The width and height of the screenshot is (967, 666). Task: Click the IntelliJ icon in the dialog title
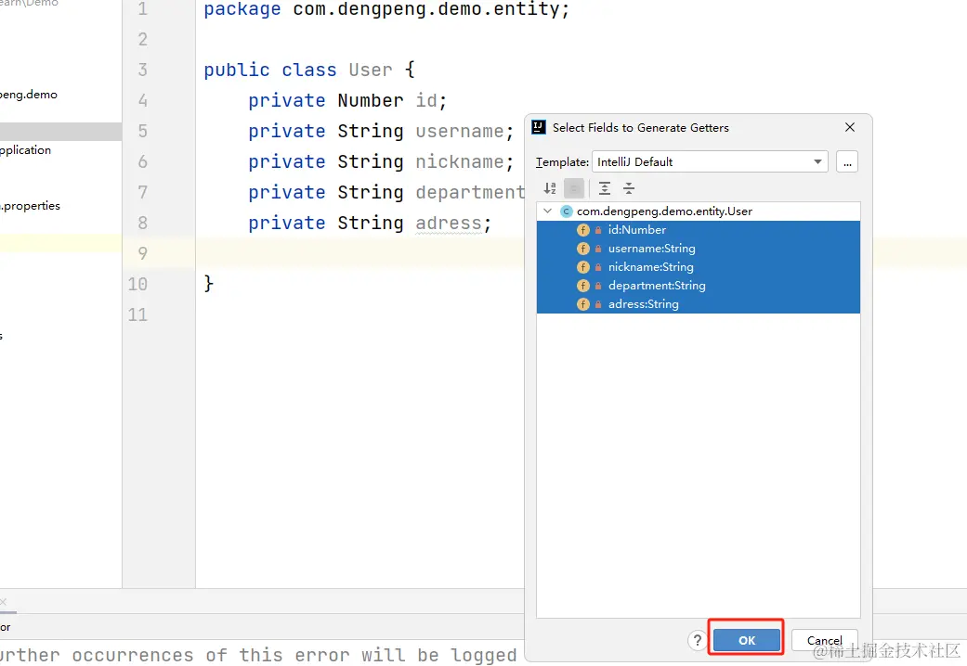tap(539, 127)
